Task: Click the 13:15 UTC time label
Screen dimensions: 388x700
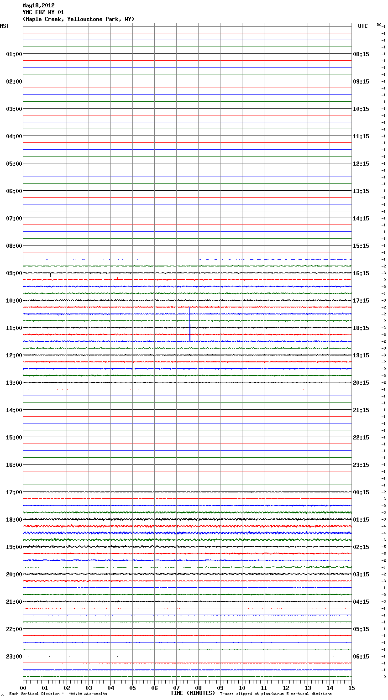Action: coord(361,191)
